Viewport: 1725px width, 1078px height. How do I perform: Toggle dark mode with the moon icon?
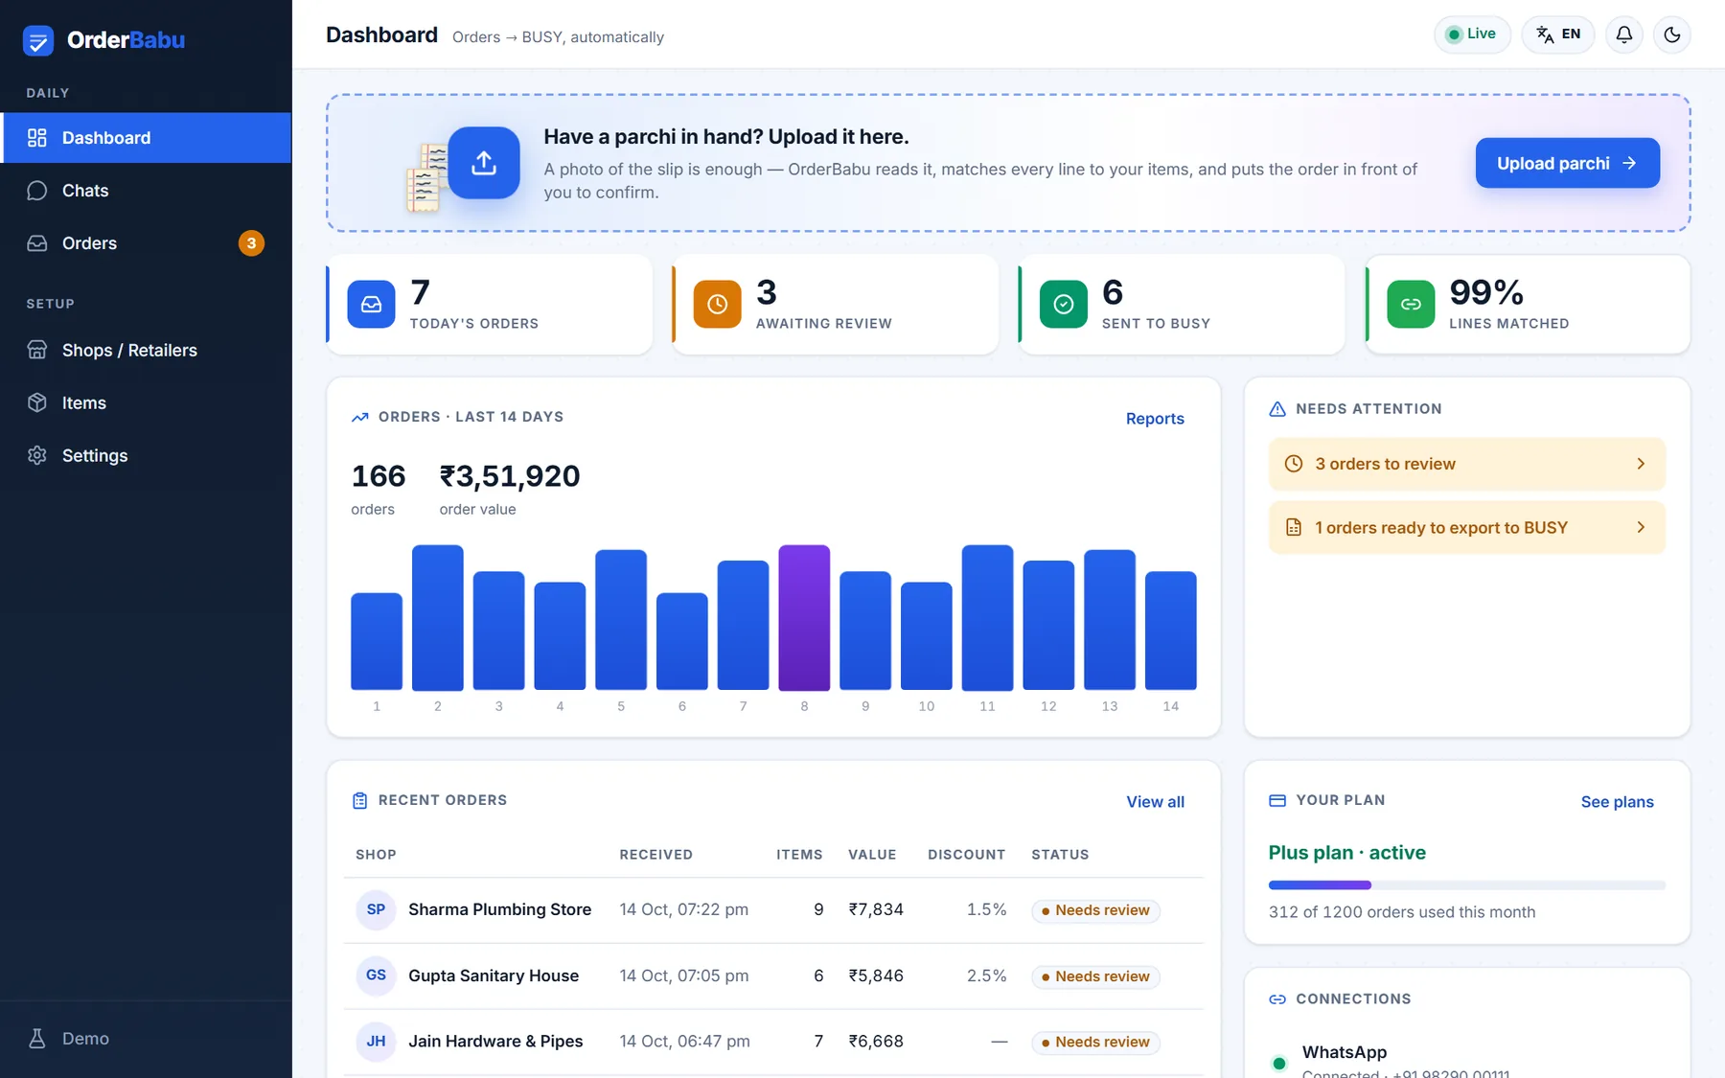pyautogui.click(x=1672, y=34)
